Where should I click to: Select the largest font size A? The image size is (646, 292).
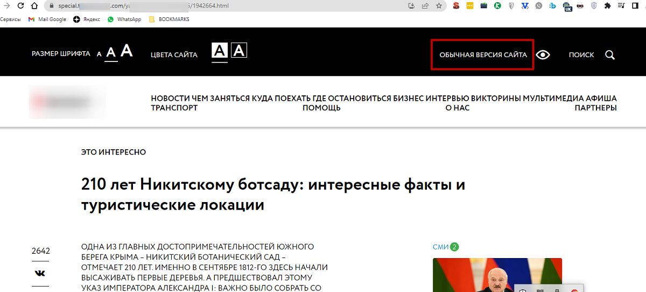coord(127,51)
